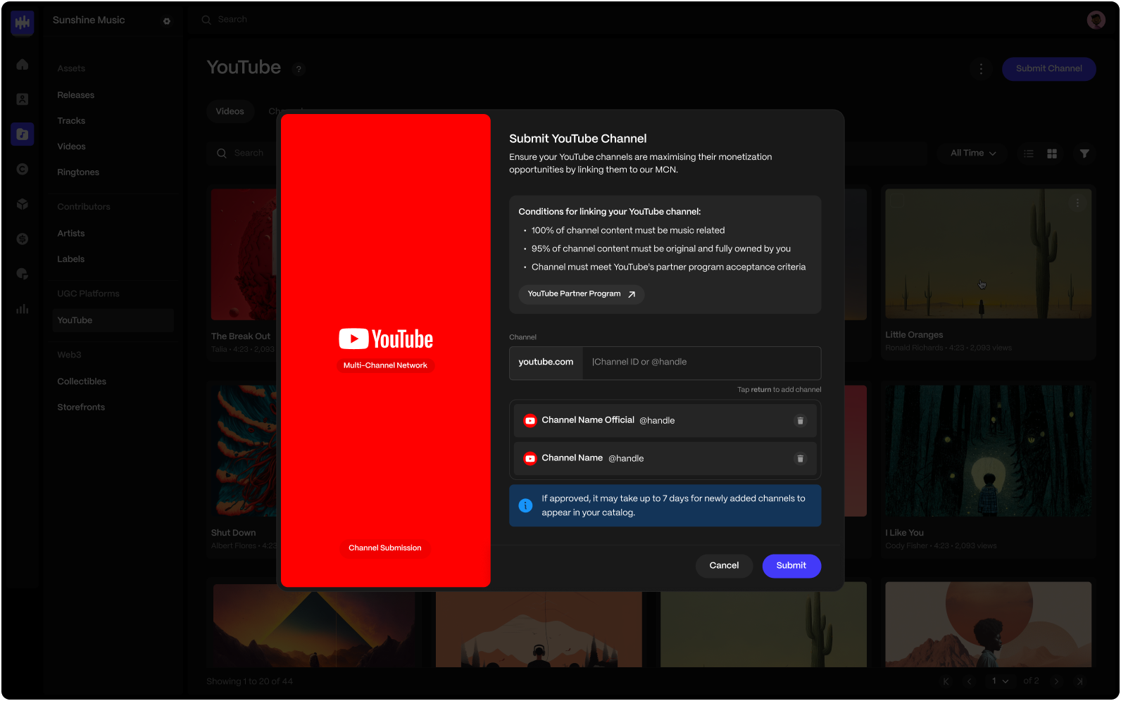Click the Submit Channel button
Image resolution: width=1121 pixels, height=701 pixels.
[x=1048, y=69]
